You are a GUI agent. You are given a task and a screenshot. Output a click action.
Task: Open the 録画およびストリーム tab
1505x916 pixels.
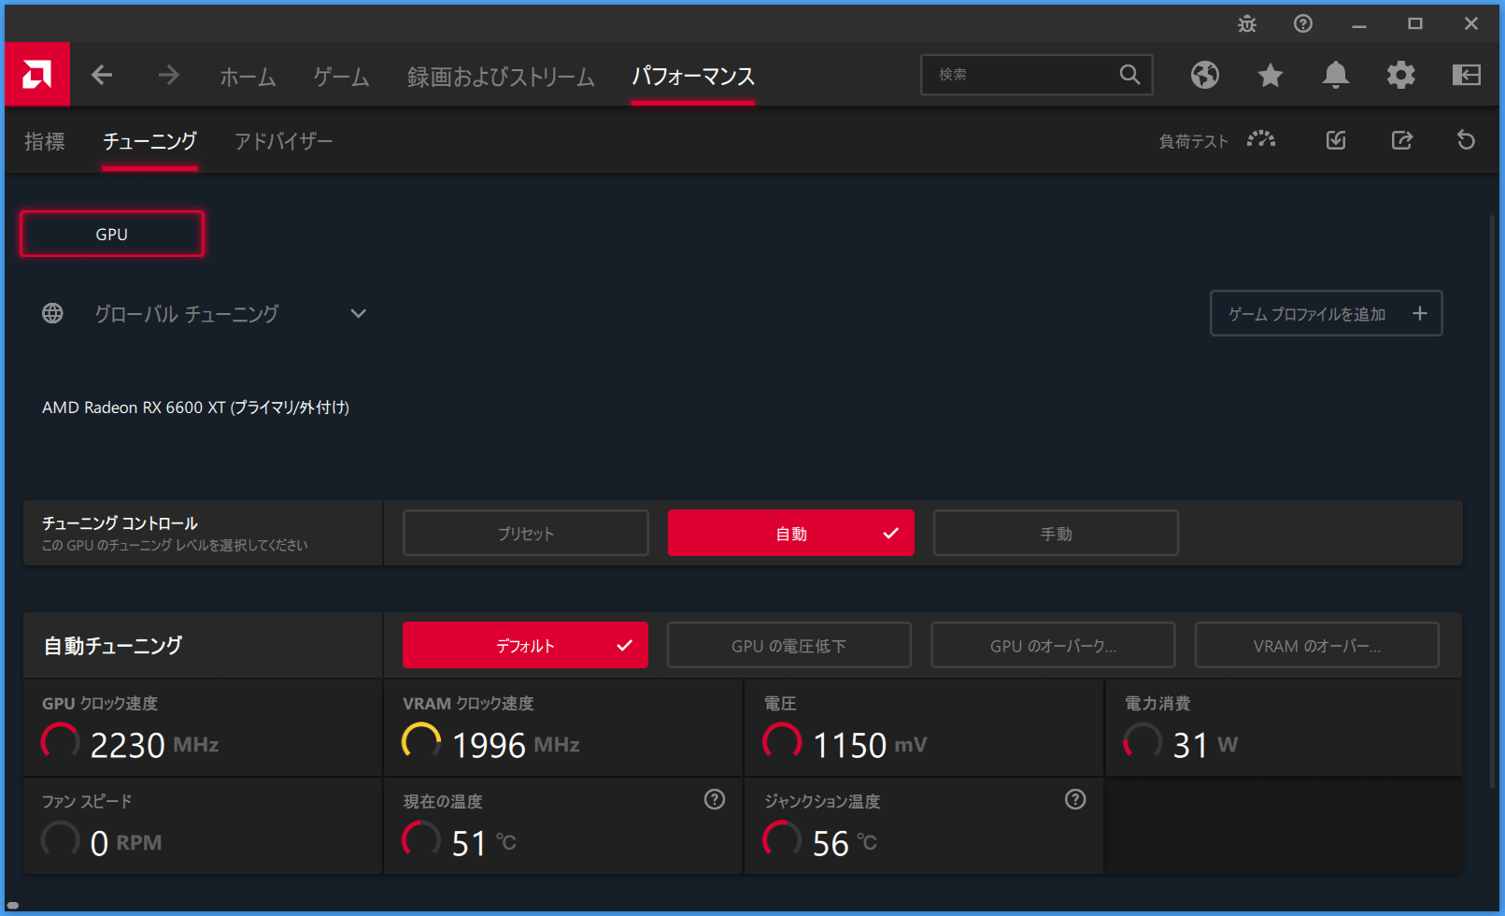click(x=501, y=77)
